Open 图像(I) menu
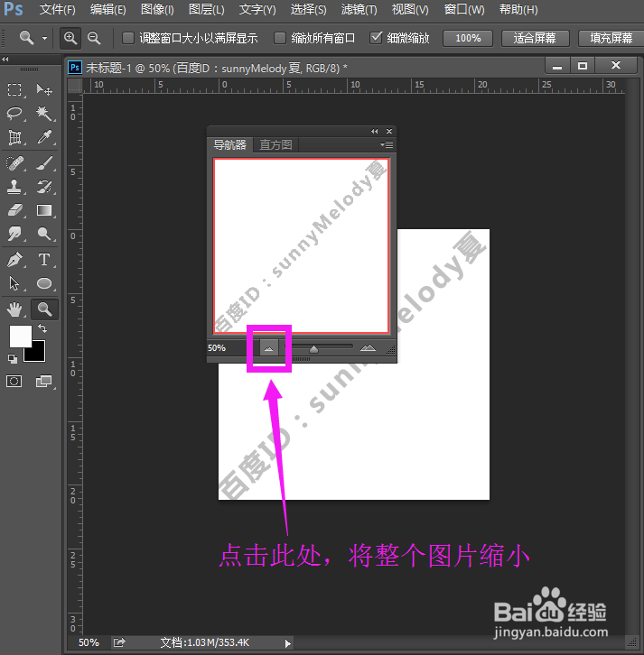 157,9
